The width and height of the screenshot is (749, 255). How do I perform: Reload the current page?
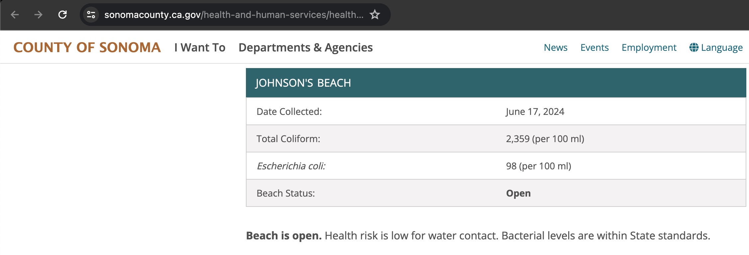pos(62,15)
